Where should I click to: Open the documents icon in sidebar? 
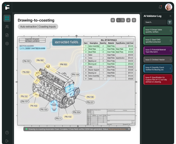click(7, 35)
